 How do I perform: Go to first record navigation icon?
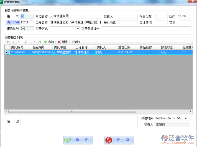[8, 42]
